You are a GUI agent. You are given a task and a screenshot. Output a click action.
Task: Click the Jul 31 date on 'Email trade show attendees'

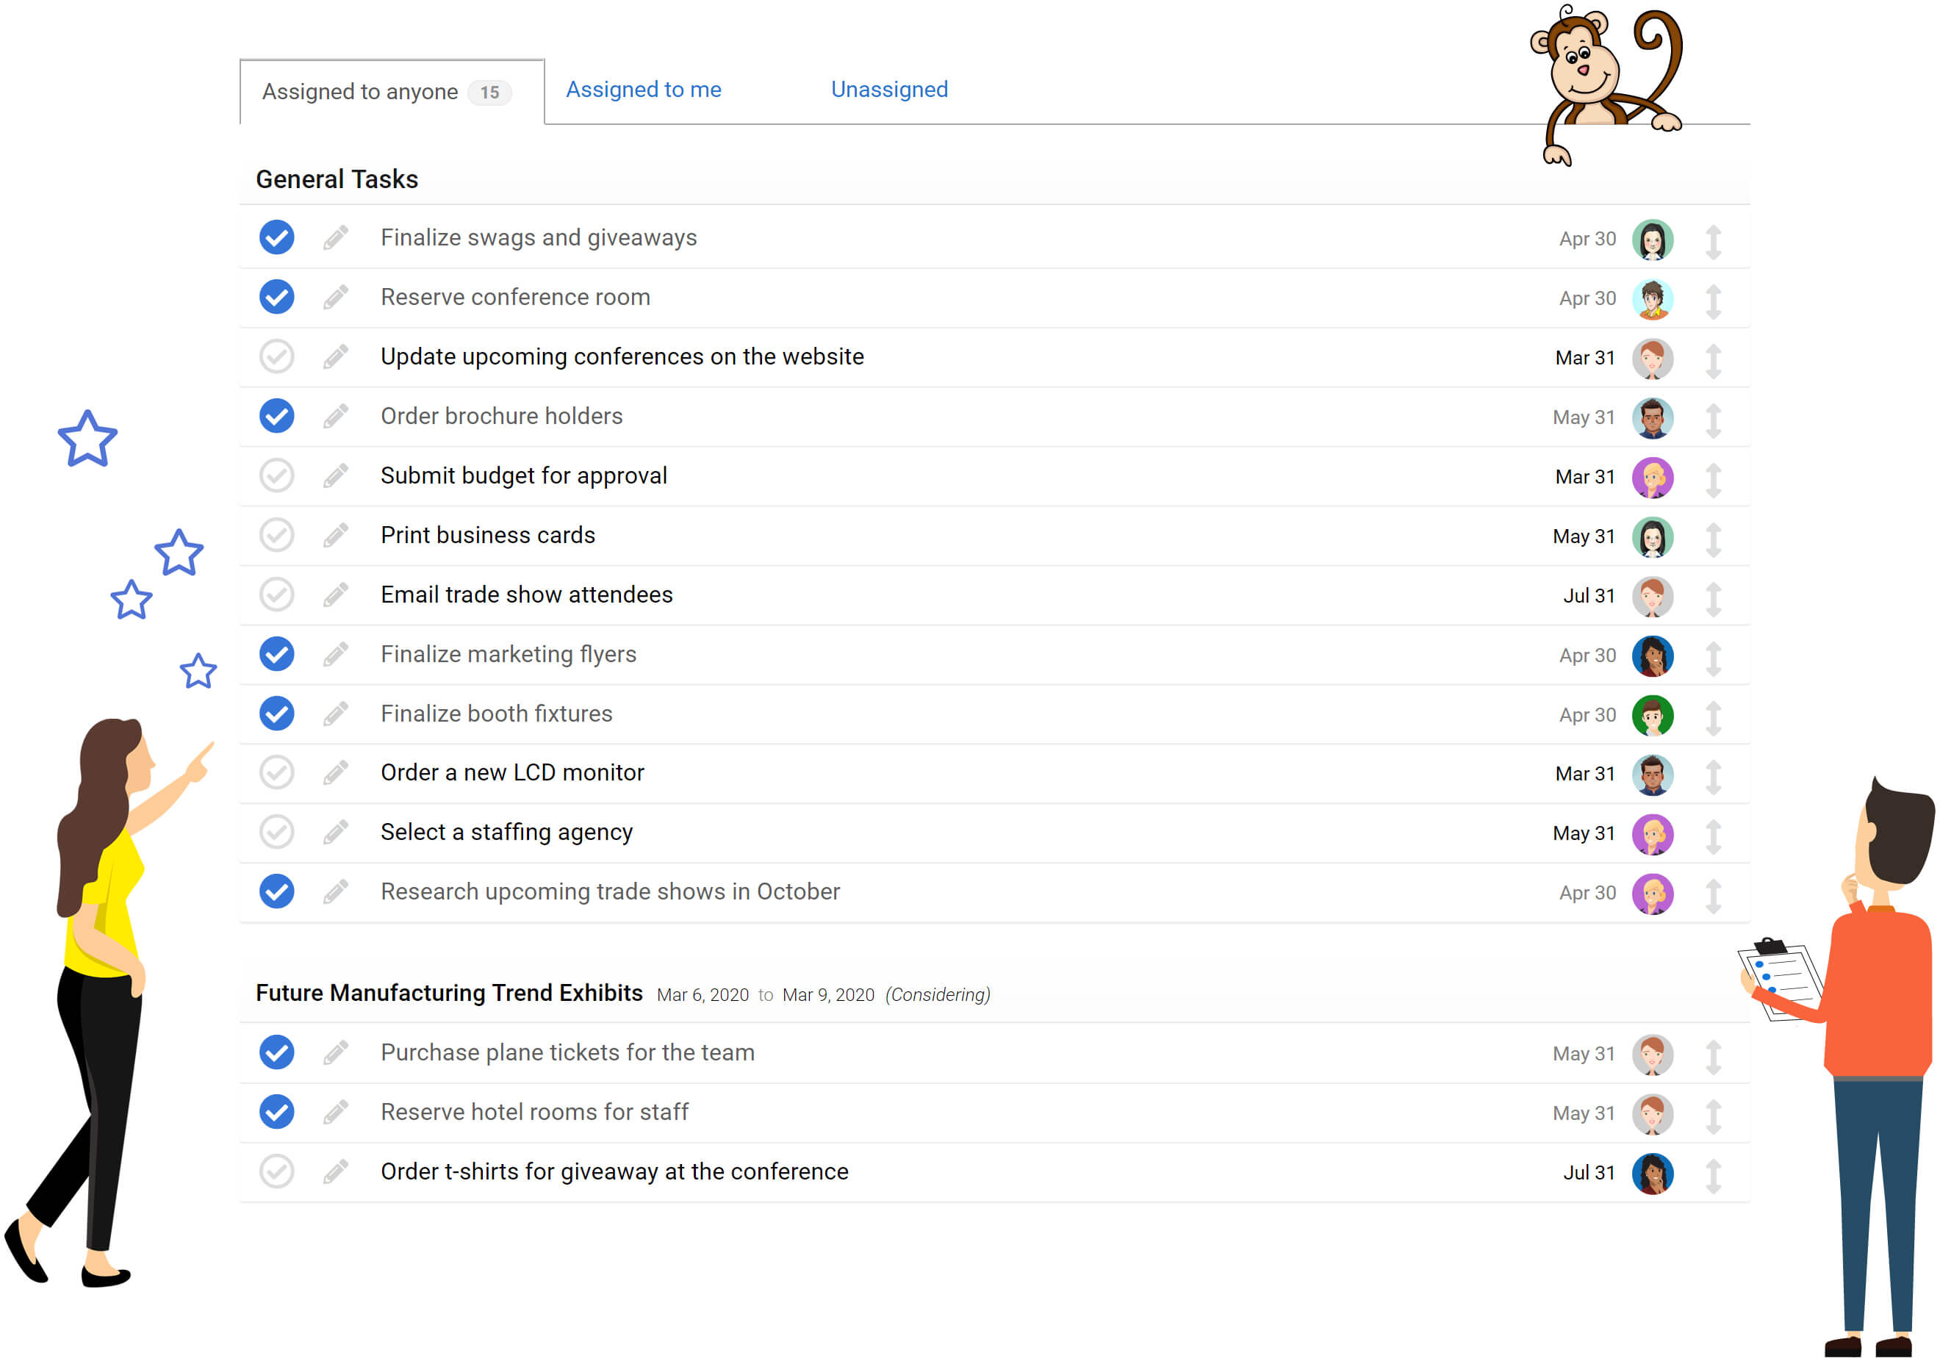1588,595
